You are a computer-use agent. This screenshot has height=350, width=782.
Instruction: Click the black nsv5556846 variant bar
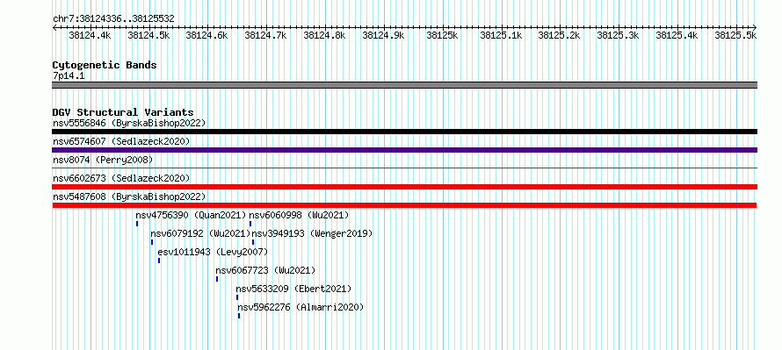coord(404,132)
